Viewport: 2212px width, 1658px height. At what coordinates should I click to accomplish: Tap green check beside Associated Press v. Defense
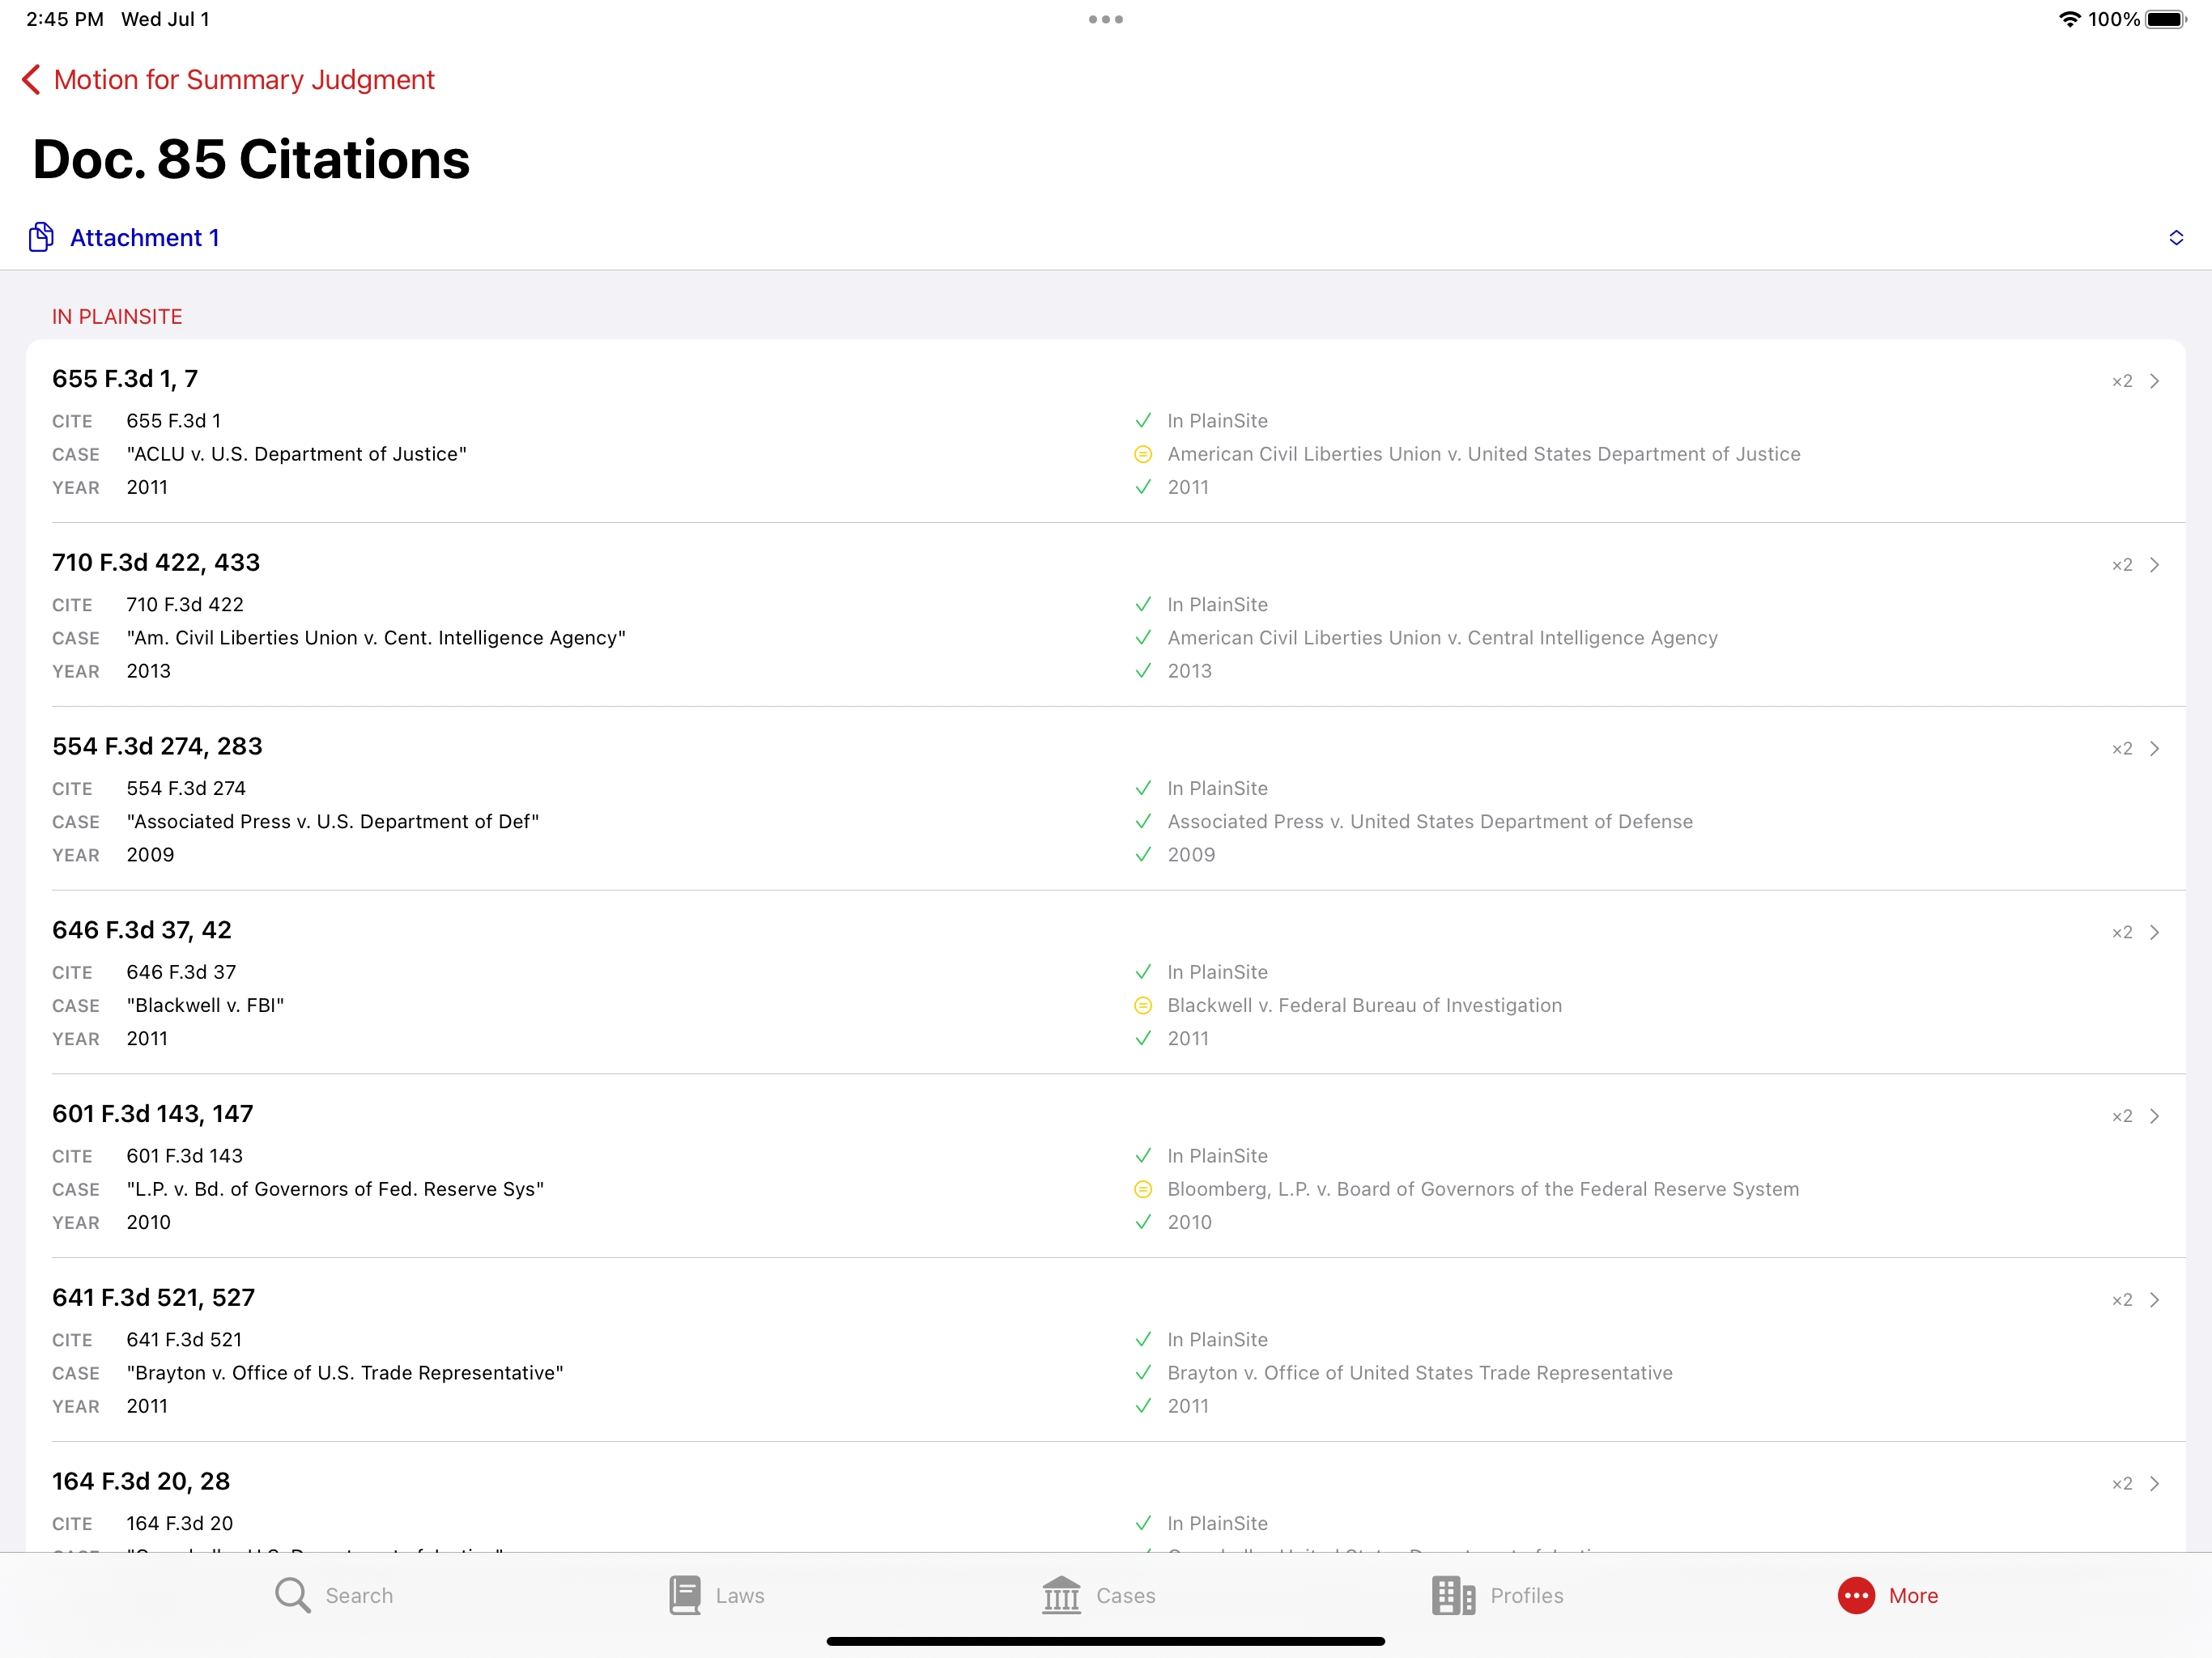(1143, 822)
